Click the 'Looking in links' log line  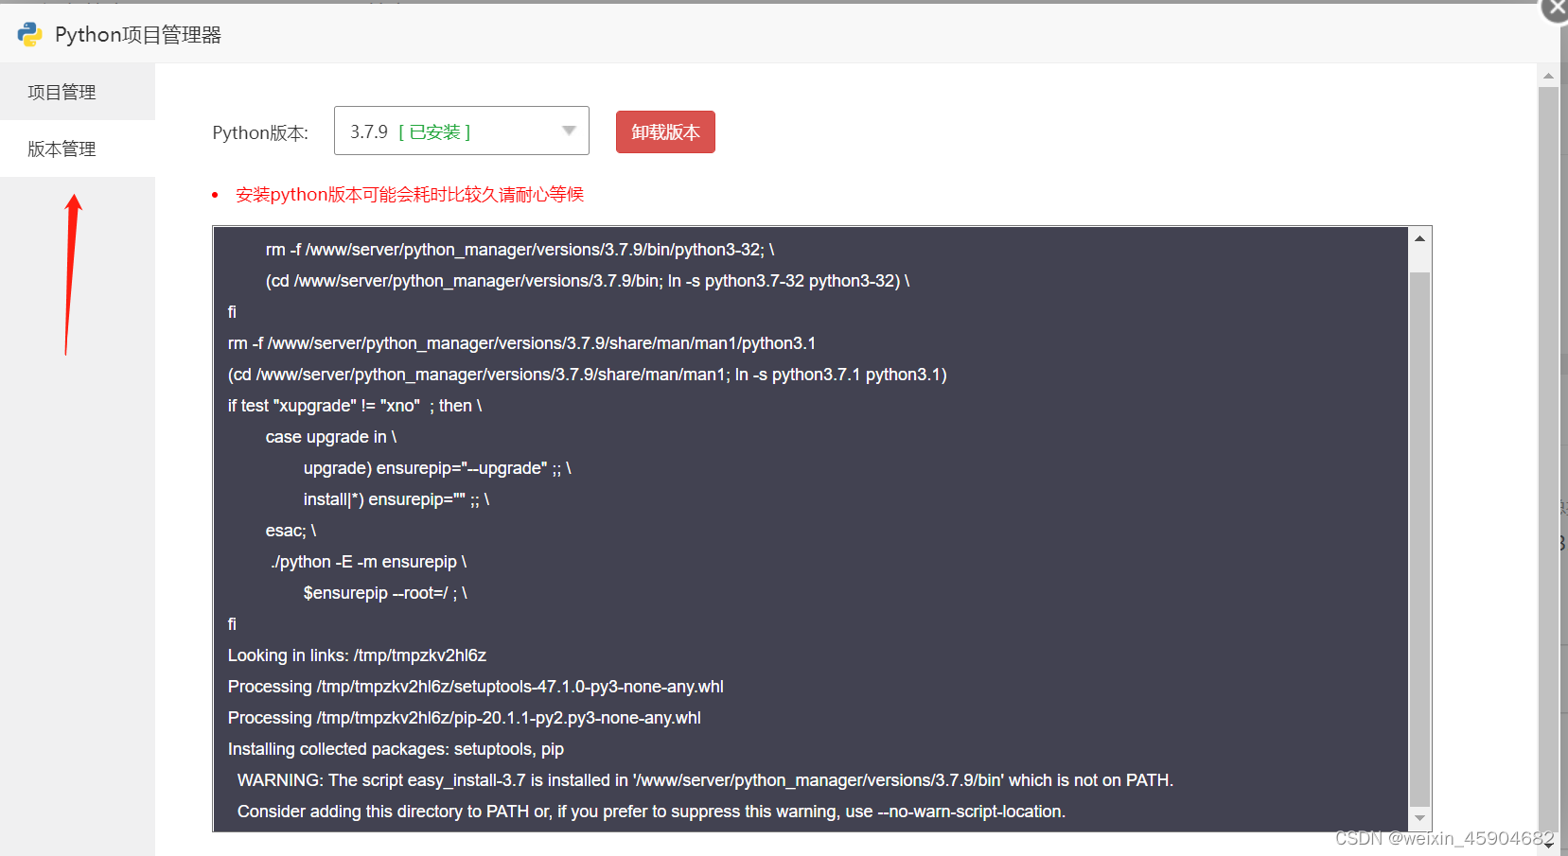click(x=357, y=655)
